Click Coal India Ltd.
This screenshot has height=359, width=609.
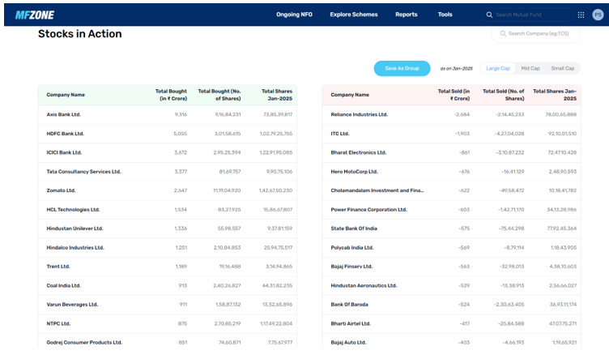tap(64, 285)
